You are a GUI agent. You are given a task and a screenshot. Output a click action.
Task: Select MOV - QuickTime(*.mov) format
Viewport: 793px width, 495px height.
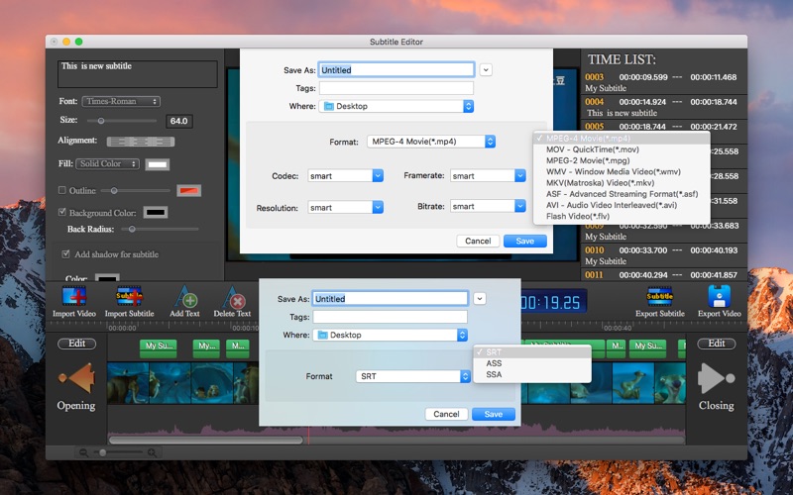click(622, 149)
